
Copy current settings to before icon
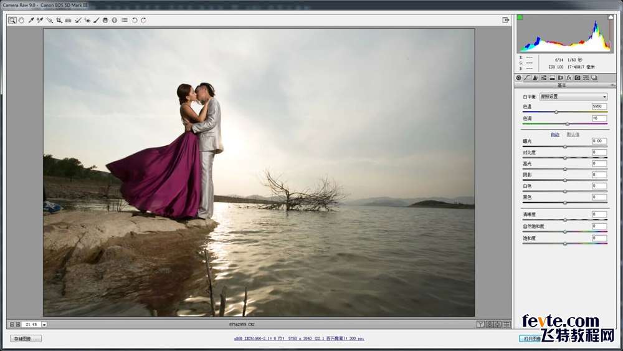[498, 324]
